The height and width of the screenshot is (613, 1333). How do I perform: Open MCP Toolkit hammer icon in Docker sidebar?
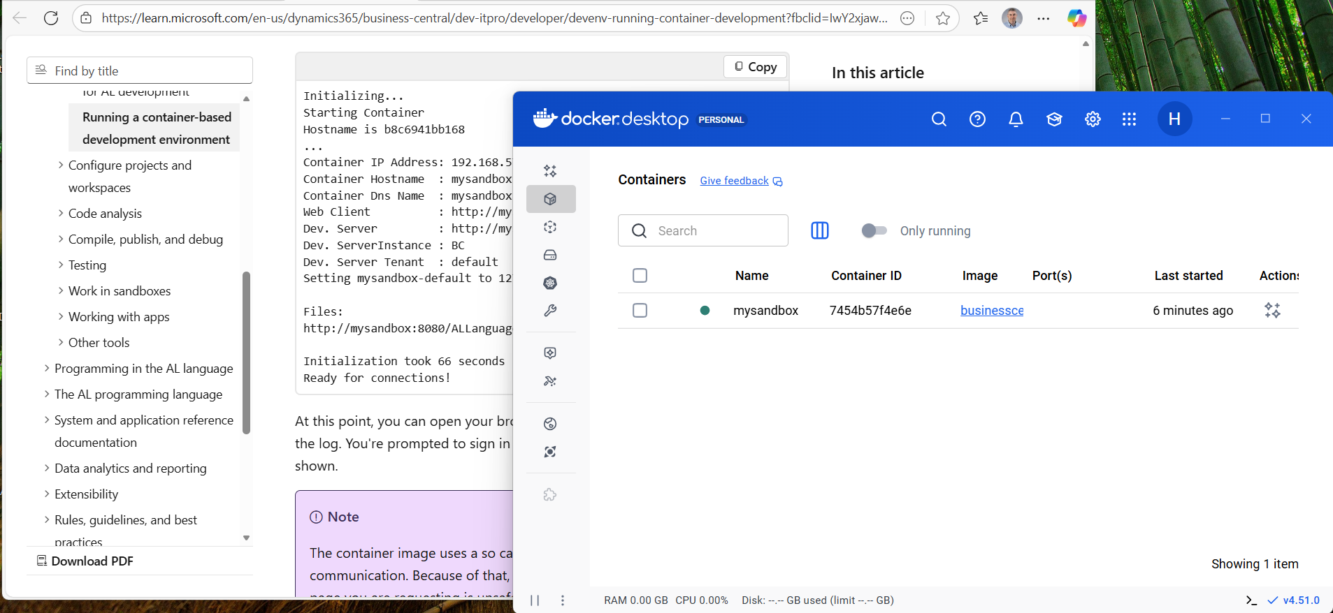pyautogui.click(x=550, y=381)
